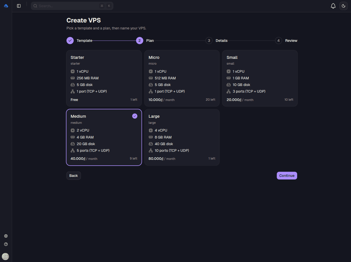Click the '256 MB RAM' text
The width and height of the screenshot is (351, 262).
(88, 78)
